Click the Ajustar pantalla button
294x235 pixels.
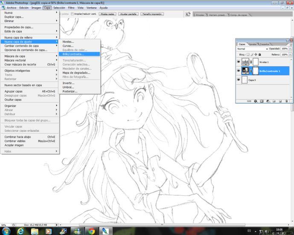(128, 14)
